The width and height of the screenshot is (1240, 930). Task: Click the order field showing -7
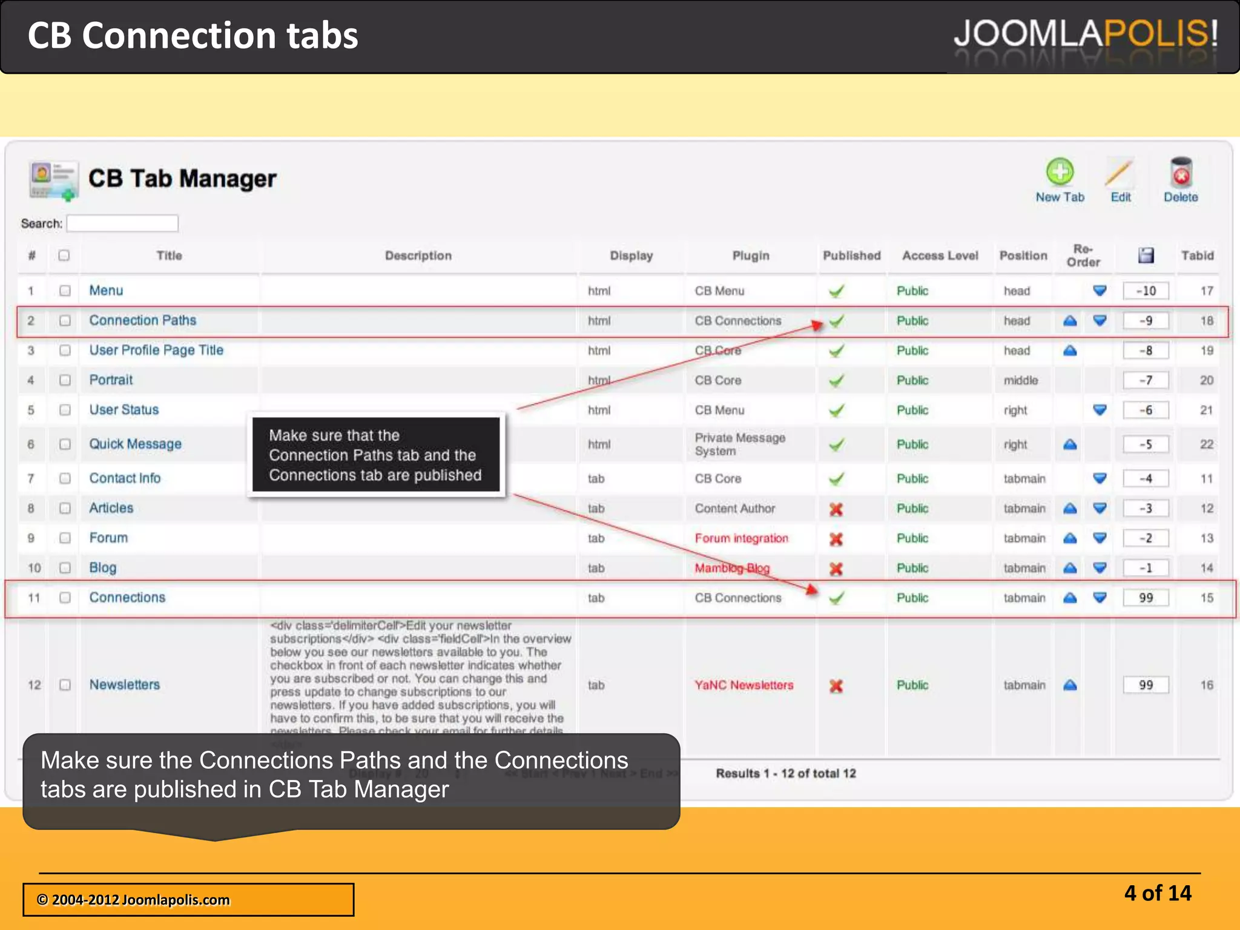[x=1146, y=380]
